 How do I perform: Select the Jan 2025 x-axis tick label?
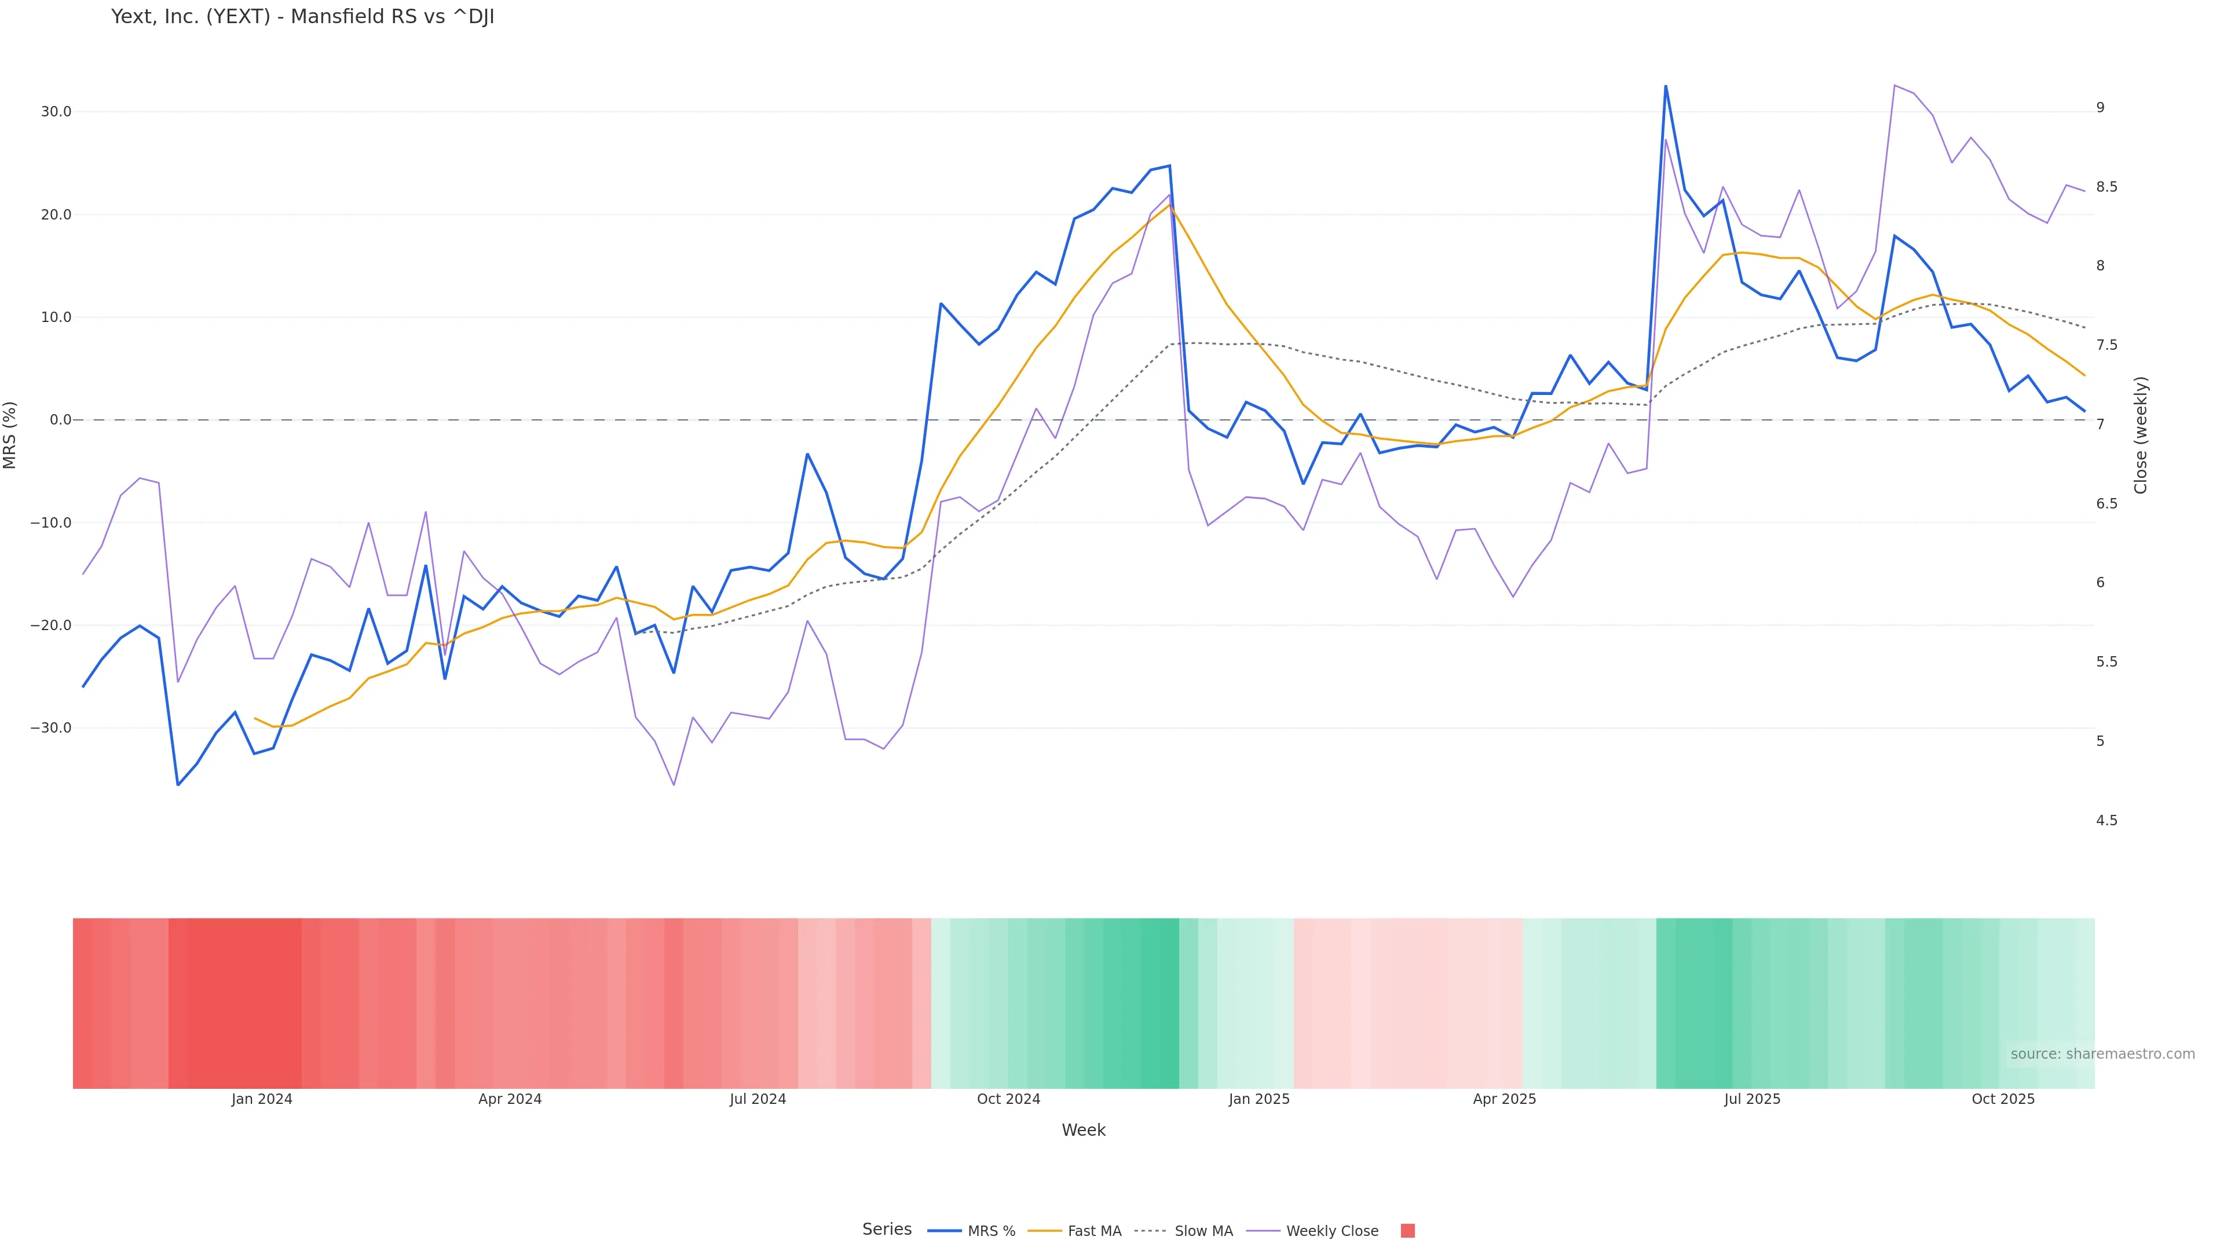click(x=1259, y=1099)
